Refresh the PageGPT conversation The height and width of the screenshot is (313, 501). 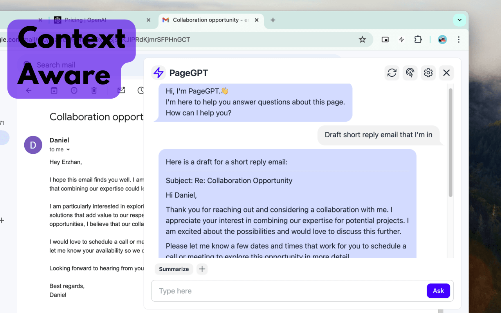click(x=392, y=73)
